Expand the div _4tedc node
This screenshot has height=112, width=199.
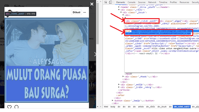pos(123,77)
